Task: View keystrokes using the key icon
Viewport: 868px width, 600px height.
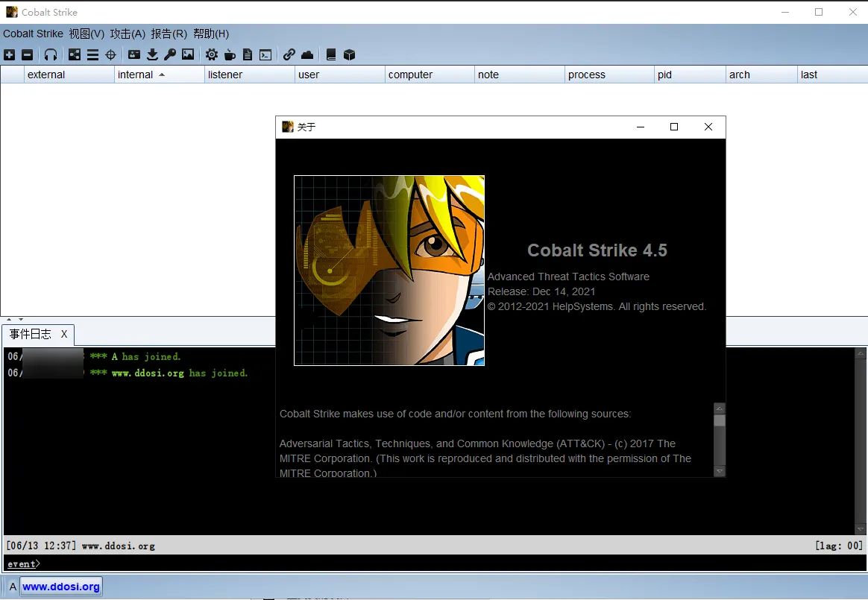Action: click(170, 55)
